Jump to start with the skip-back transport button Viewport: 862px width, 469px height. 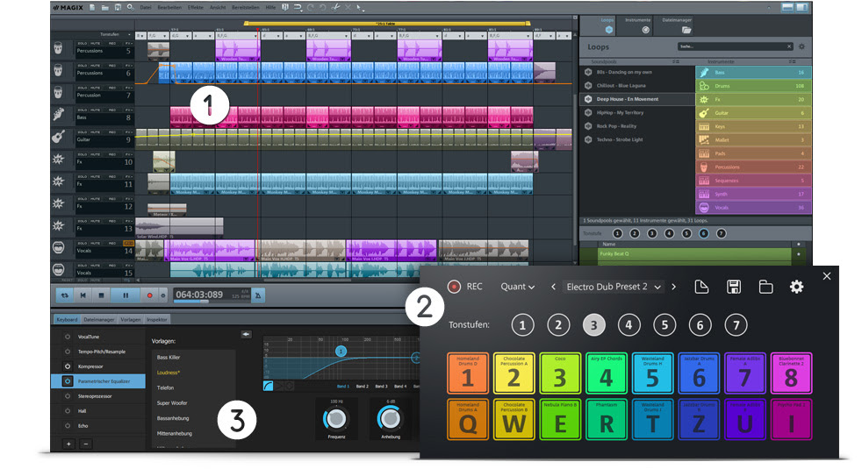pyautogui.click(x=83, y=295)
